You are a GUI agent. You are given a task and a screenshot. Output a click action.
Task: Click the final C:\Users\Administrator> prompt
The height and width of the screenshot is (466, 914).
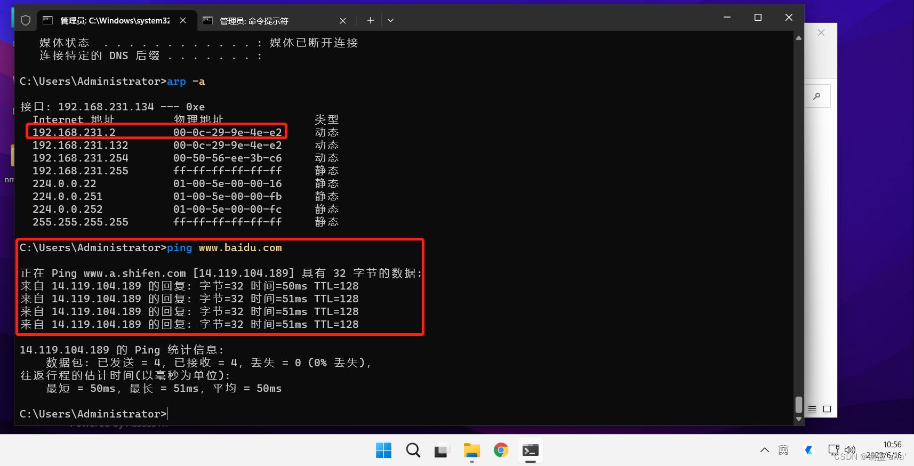(93, 414)
